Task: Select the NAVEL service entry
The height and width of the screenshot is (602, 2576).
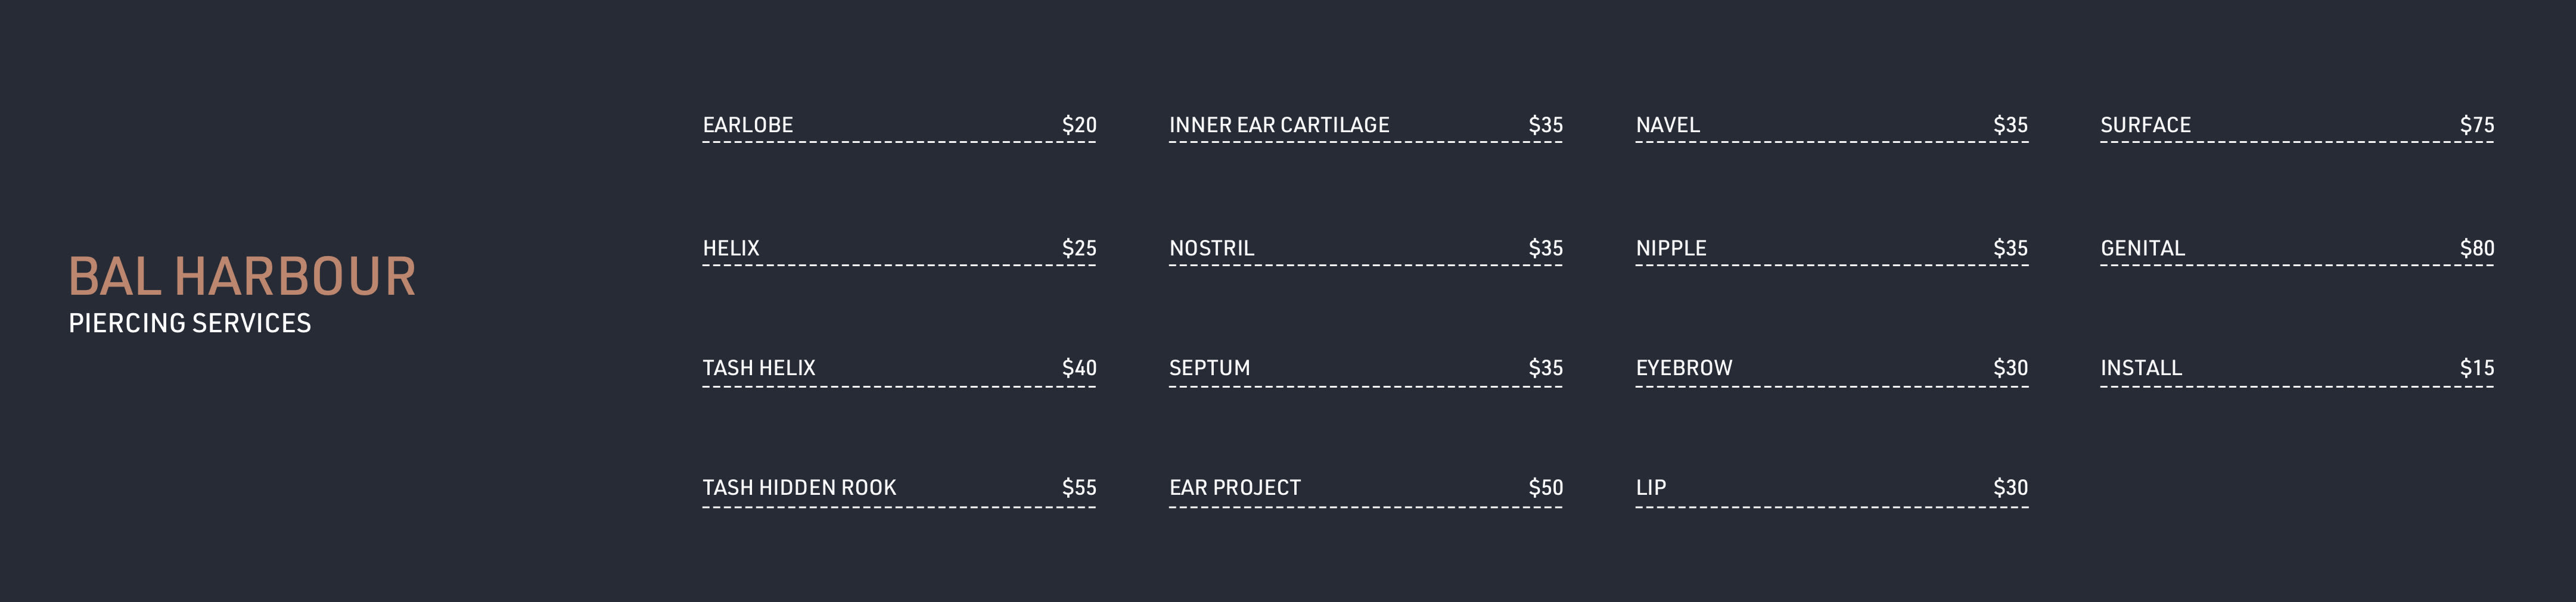Action: tap(1667, 125)
